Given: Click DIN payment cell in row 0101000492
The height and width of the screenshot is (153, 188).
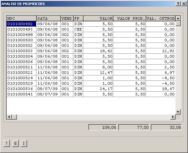Looking at the screenshot, I should pos(78,24).
